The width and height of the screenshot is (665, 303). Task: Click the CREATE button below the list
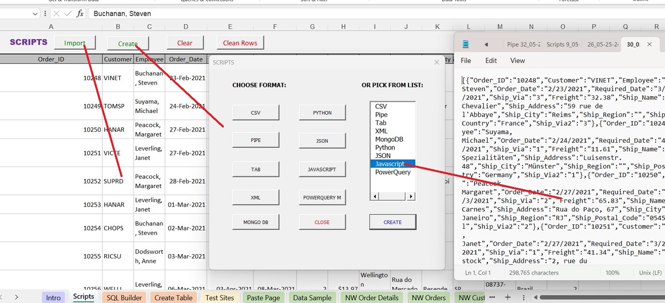coord(392,222)
